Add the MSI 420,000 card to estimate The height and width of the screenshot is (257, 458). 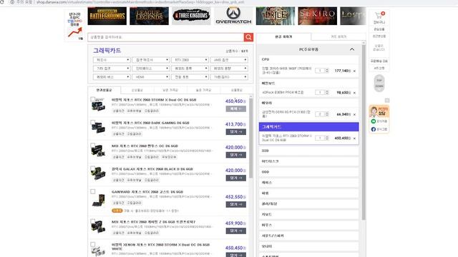(235, 155)
